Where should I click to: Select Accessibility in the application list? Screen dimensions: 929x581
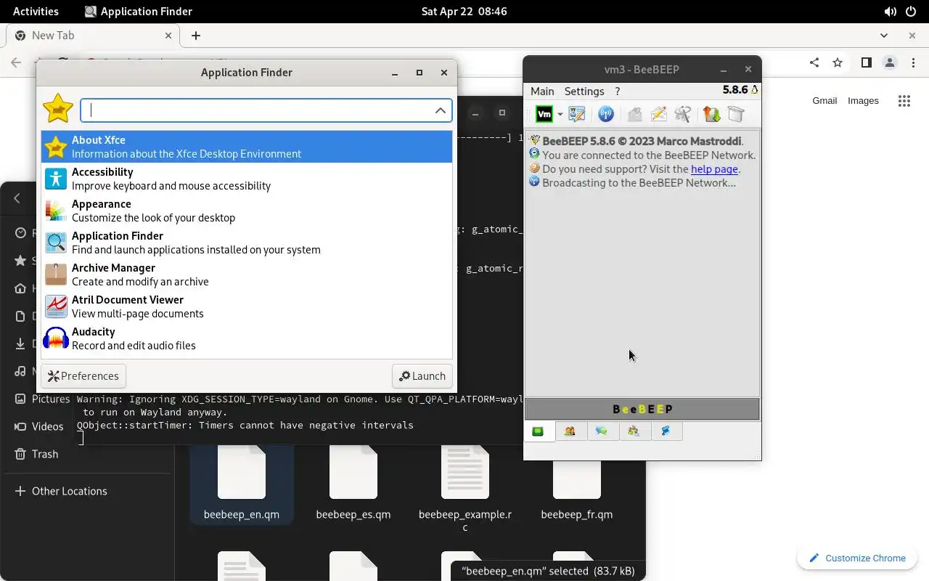pyautogui.click(x=247, y=179)
